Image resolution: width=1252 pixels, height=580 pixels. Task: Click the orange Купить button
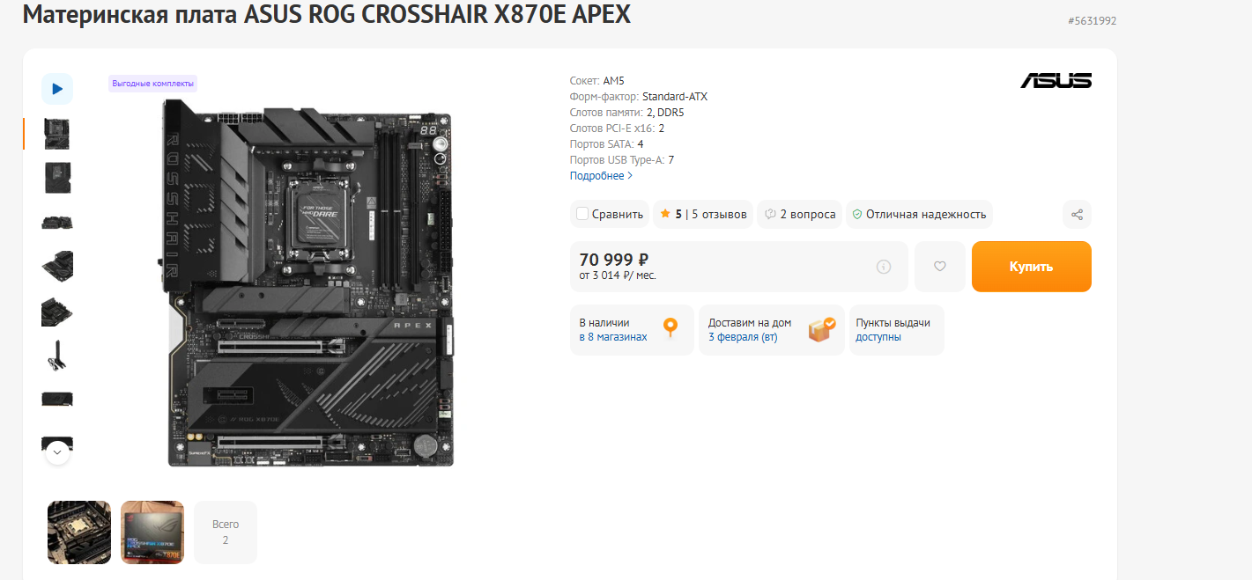click(1031, 267)
